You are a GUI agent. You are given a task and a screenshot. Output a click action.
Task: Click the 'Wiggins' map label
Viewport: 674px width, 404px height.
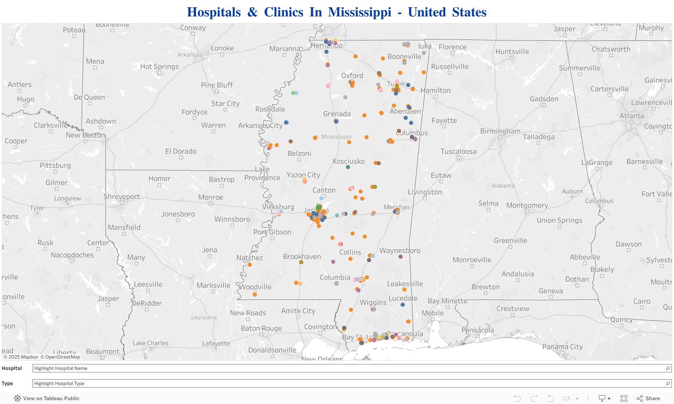pos(373,303)
